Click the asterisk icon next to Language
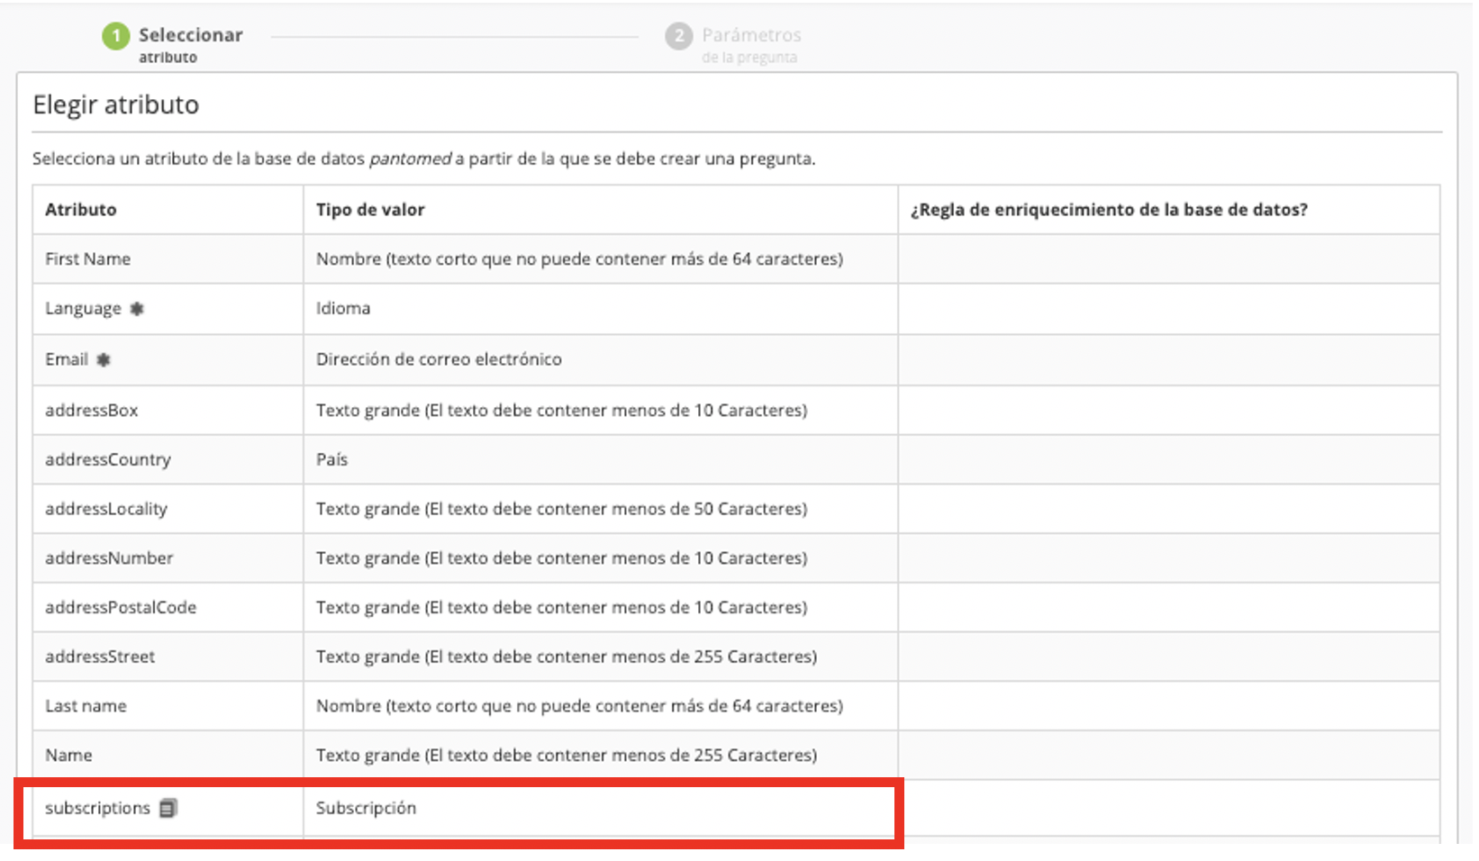1479x861 pixels. click(137, 309)
